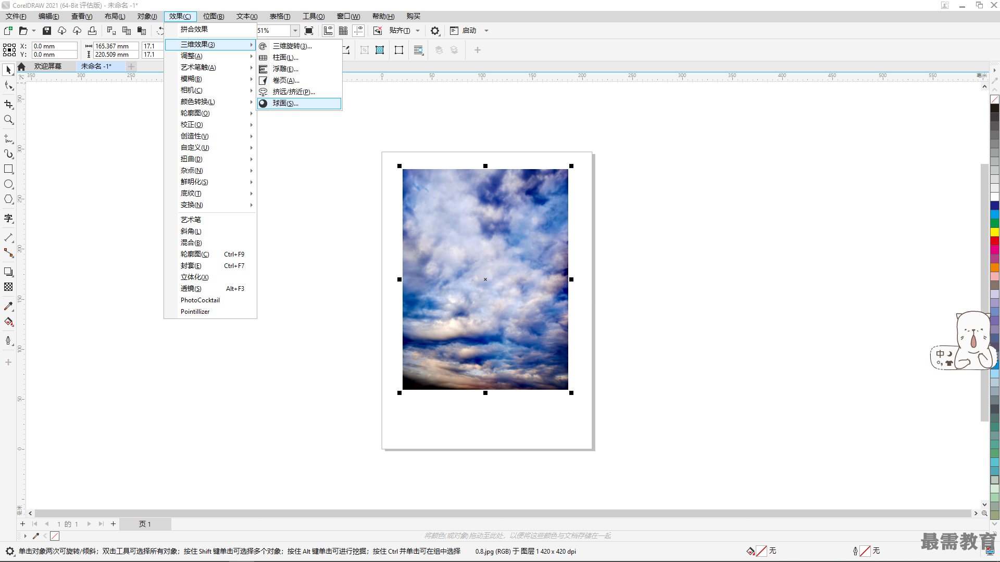1000x562 pixels.
Task: Select the Shape edit tool
Action: pyautogui.click(x=8, y=86)
